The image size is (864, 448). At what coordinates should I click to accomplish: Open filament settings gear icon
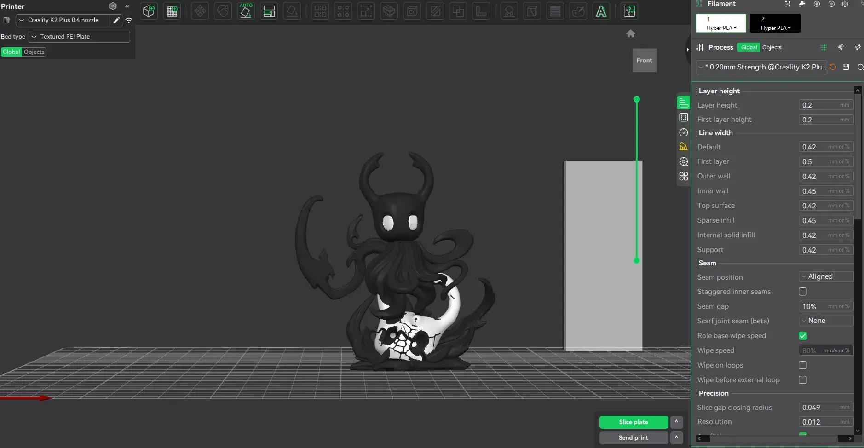845,4
